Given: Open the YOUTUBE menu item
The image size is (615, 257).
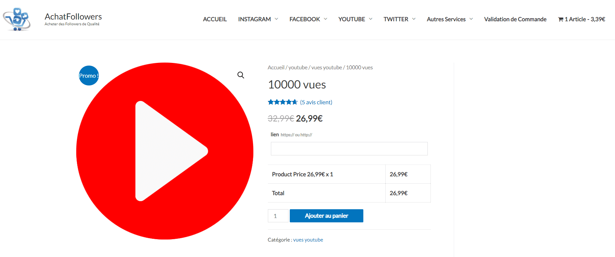Looking at the screenshot, I should (x=352, y=19).
